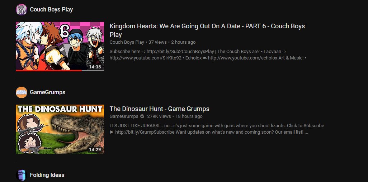Click the '18 hours ago' text

[189, 116]
